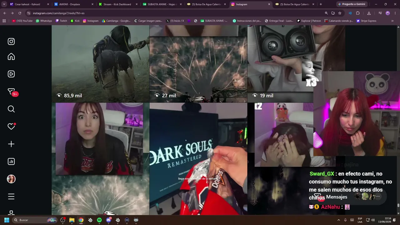This screenshot has height=225, width=400.
Task: Open the sidebar More hamburger menu
Action: pos(11,197)
